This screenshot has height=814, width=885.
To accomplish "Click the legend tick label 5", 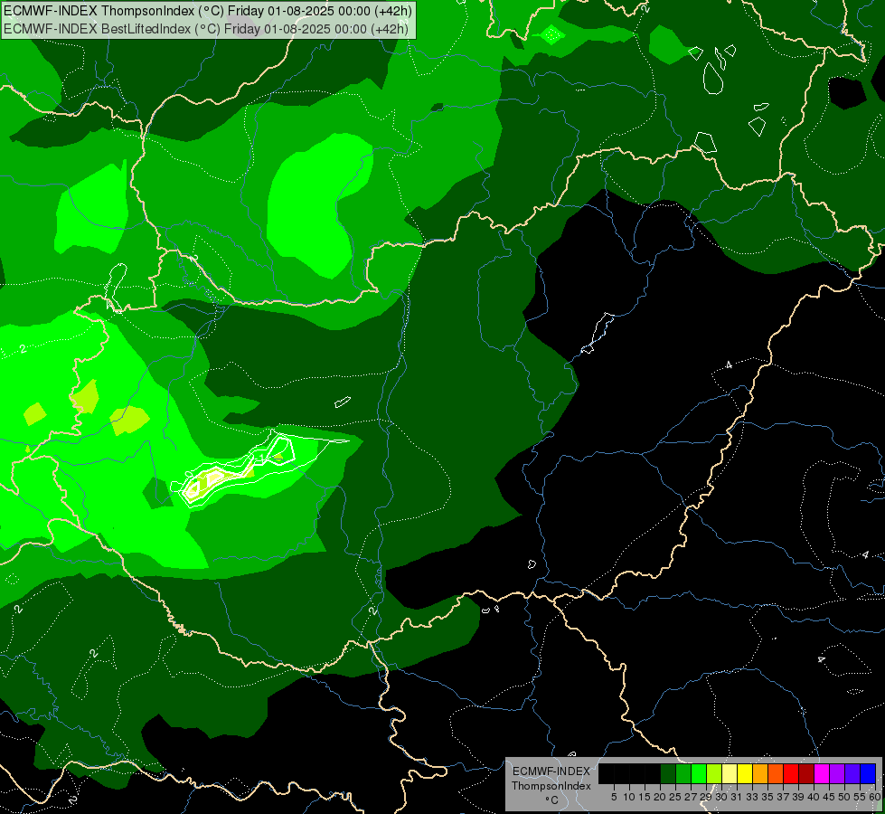I will click(x=614, y=797).
